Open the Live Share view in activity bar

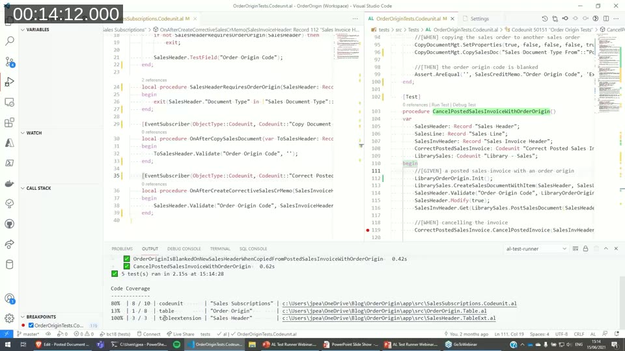click(10, 244)
